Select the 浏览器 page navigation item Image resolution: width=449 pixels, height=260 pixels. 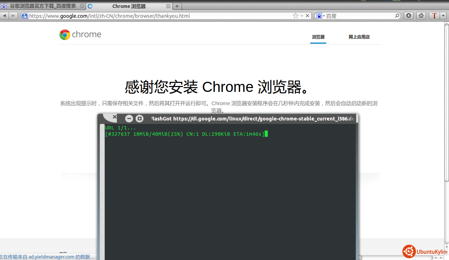[318, 37]
